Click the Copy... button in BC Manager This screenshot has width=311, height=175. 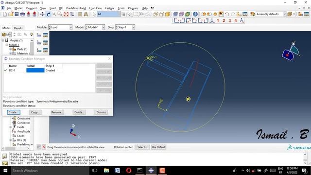[35, 112]
